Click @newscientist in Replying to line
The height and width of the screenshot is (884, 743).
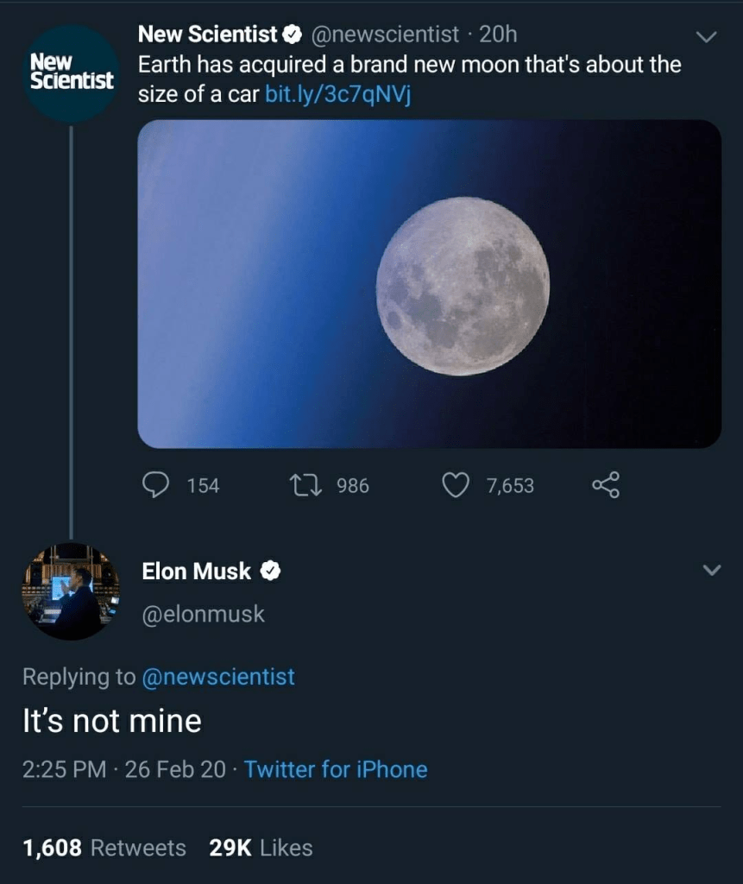coord(217,677)
